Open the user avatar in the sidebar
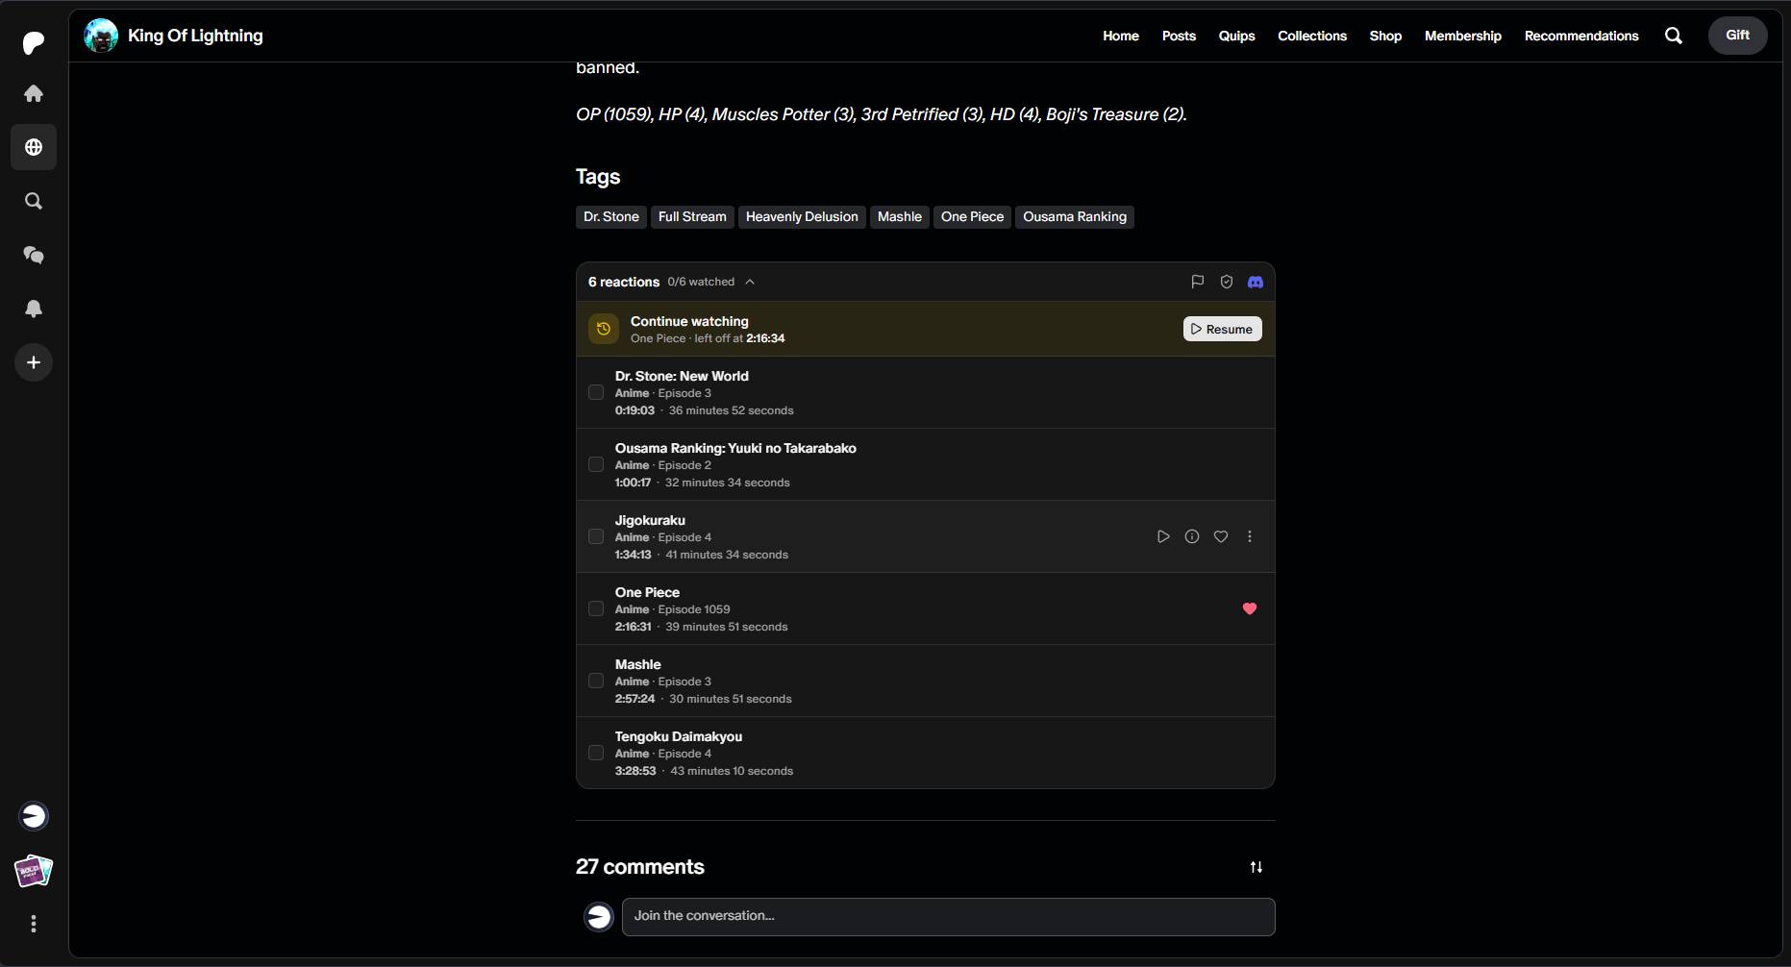 click(34, 816)
